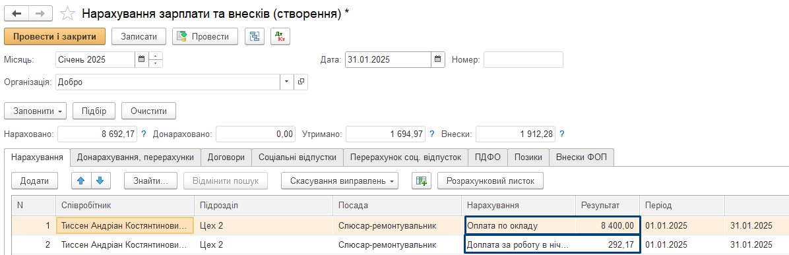Click Донараховано field 0,00

click(256, 134)
